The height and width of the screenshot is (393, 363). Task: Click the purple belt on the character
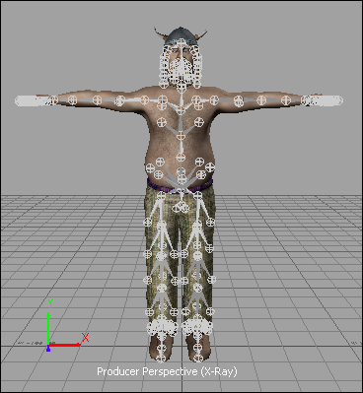(180, 186)
